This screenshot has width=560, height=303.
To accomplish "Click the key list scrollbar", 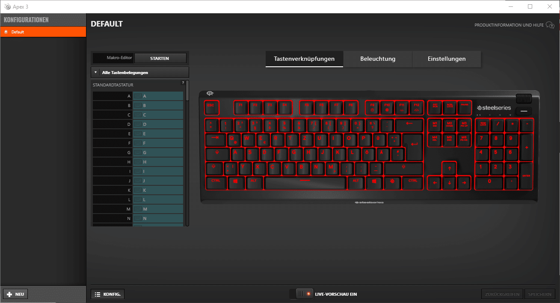I will pyautogui.click(x=187, y=91).
